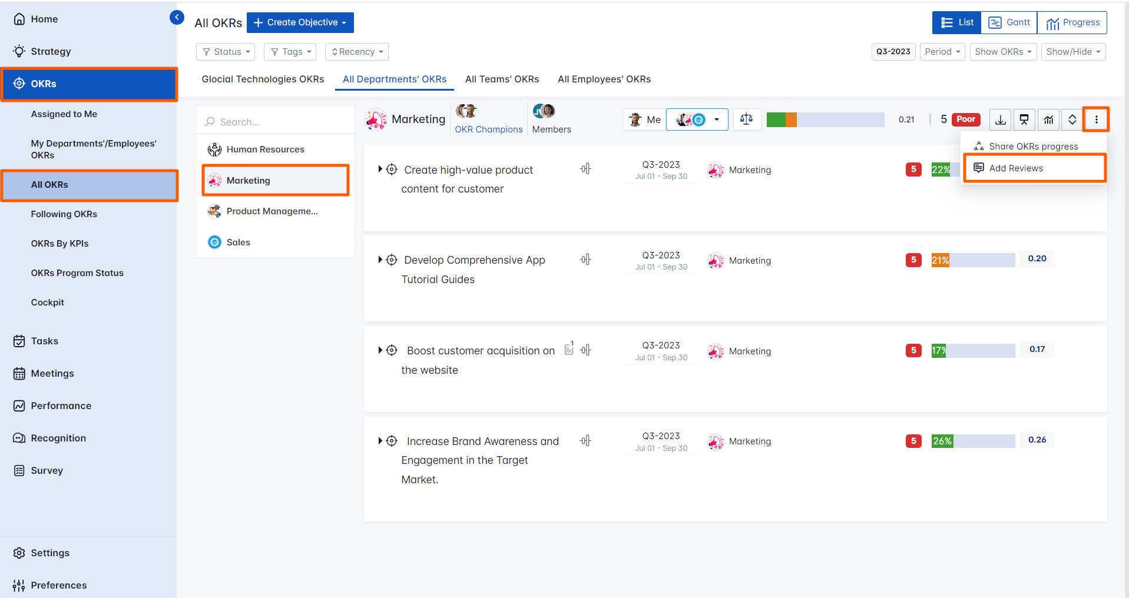Open the OKR Champions link
Viewport: 1129px width, 598px height.
pos(488,129)
